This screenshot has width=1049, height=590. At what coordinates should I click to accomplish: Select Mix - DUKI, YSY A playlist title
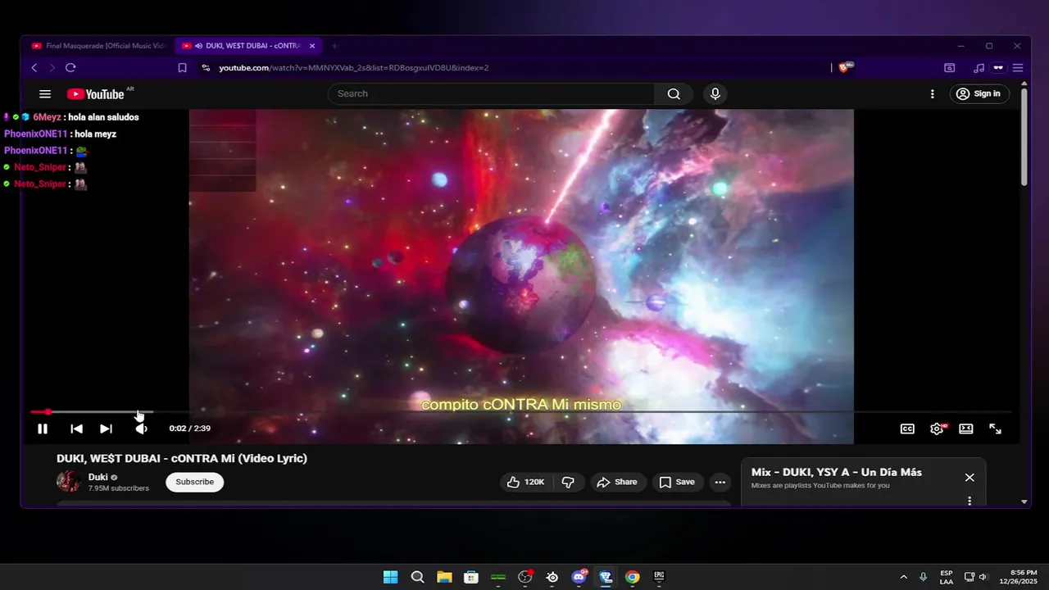coord(837,472)
